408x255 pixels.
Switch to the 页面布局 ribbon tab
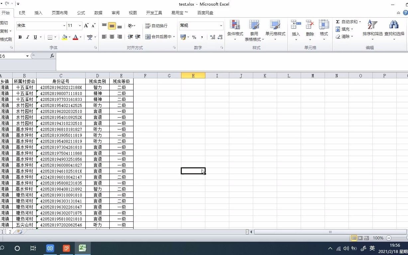click(60, 13)
